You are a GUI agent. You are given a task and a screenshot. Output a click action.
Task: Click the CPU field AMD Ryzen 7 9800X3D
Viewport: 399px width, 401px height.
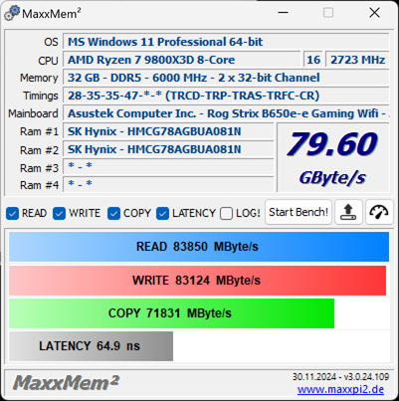pos(181,60)
